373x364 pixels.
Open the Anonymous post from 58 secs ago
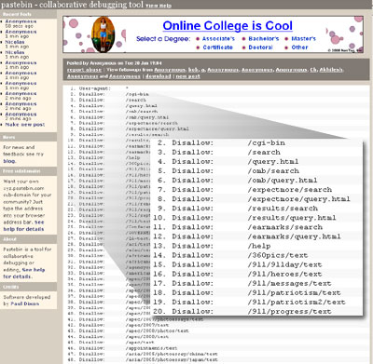pos(21,21)
